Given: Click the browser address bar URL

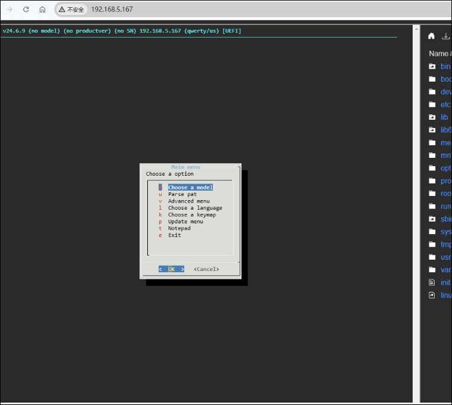Looking at the screenshot, I should coord(112,10).
